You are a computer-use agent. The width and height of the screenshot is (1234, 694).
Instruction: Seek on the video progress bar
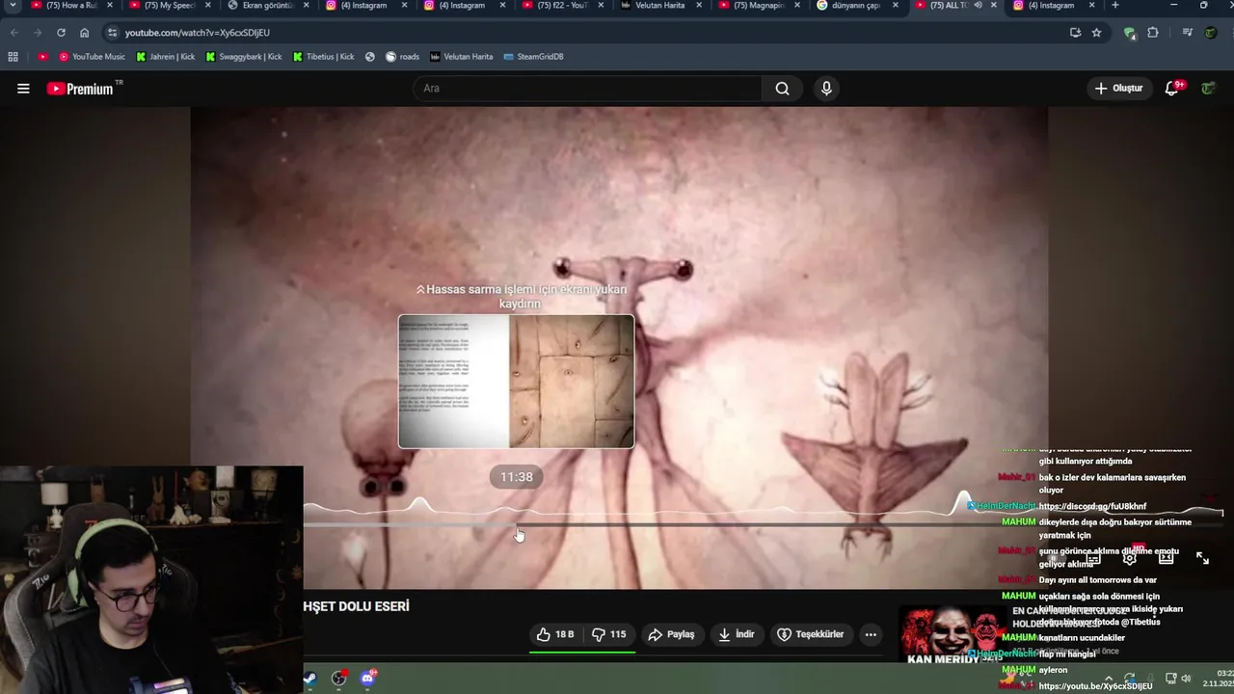pos(763,525)
